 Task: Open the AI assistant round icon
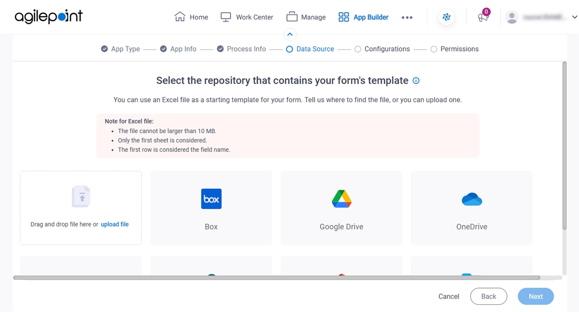pyautogui.click(x=446, y=17)
